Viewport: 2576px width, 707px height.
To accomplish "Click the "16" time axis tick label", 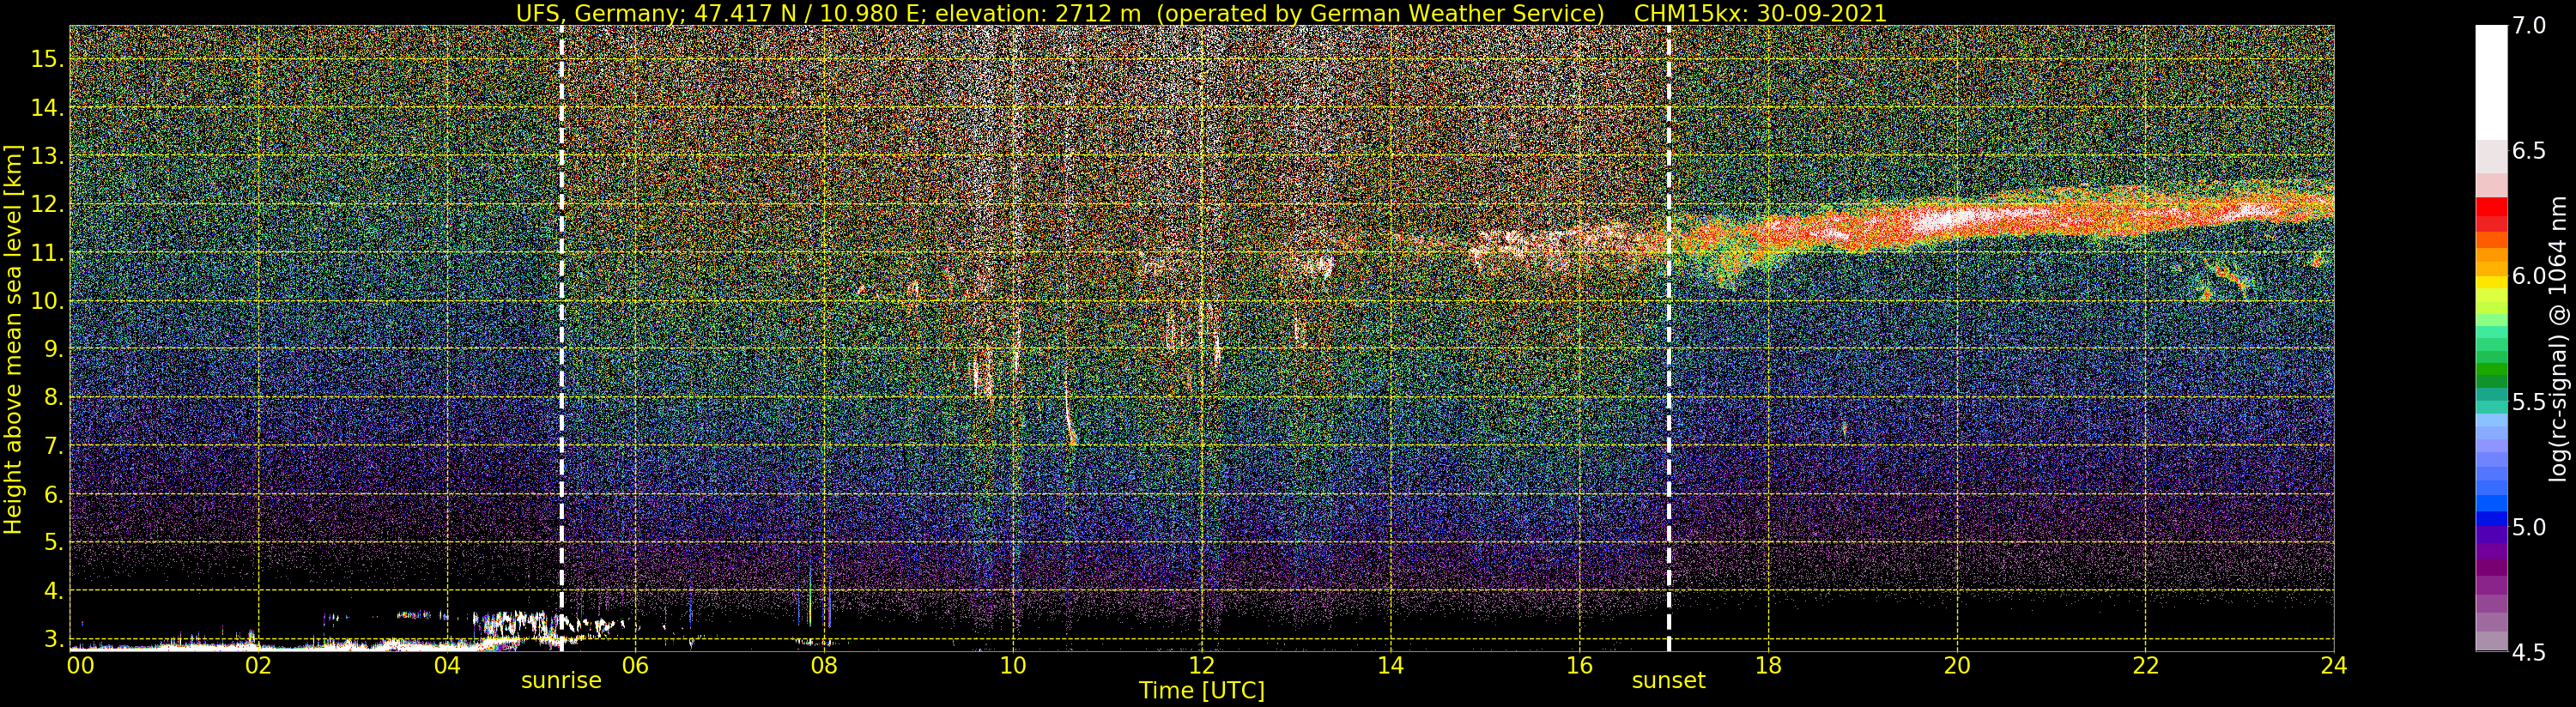I will pyautogui.click(x=1578, y=665).
